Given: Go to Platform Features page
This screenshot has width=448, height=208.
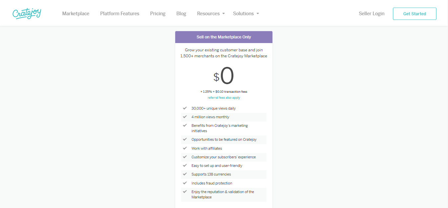Looking at the screenshot, I should pos(120,14).
